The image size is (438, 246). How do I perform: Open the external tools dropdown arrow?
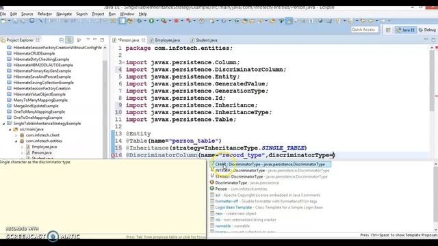[170, 21]
